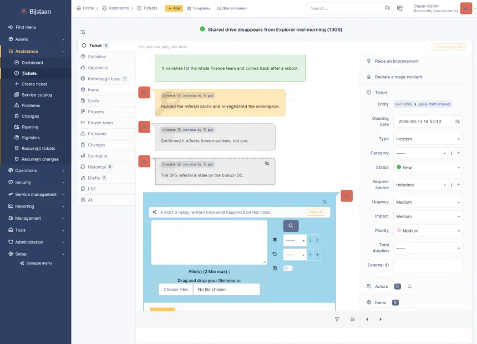Click the Opening date field
The height and width of the screenshot is (344, 477).
(423, 122)
